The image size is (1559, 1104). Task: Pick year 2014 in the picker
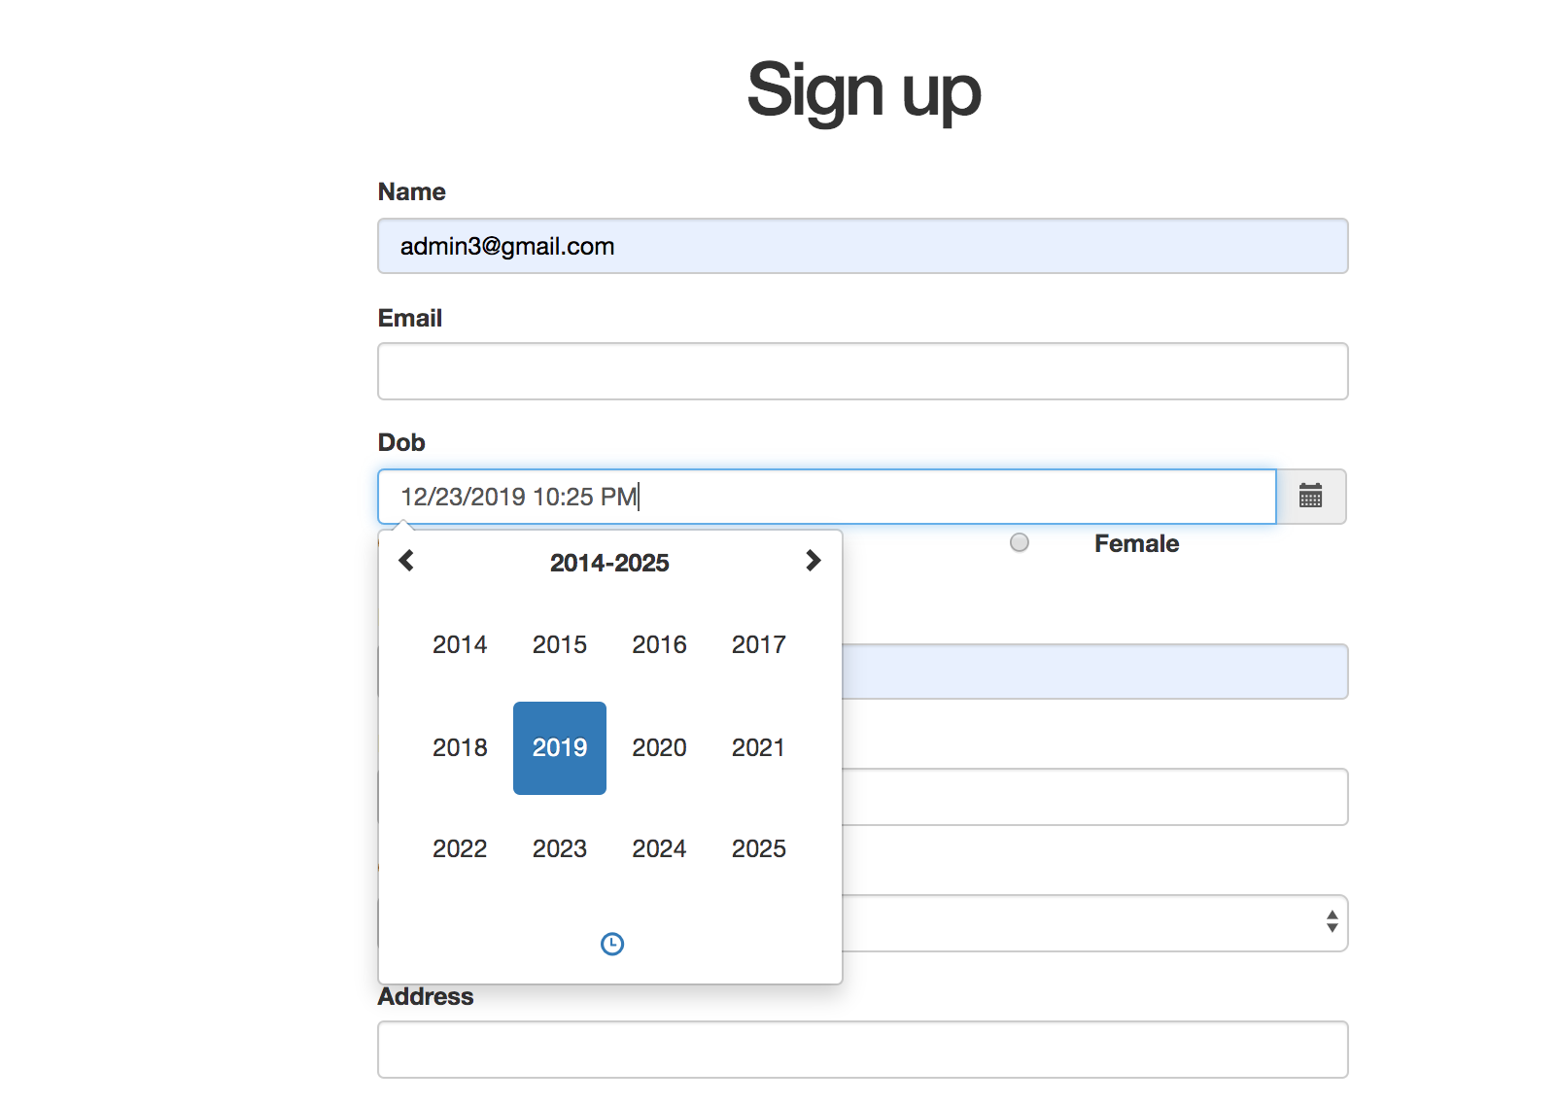point(460,644)
